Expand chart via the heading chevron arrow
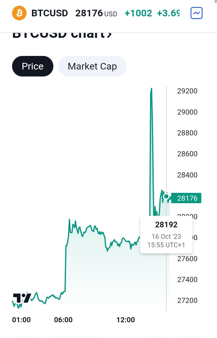This screenshot has width=217, height=338. click(109, 35)
